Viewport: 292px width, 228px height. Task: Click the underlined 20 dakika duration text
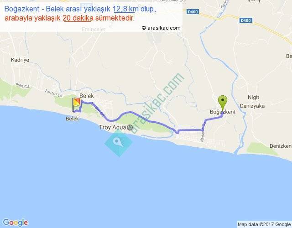click(x=78, y=18)
